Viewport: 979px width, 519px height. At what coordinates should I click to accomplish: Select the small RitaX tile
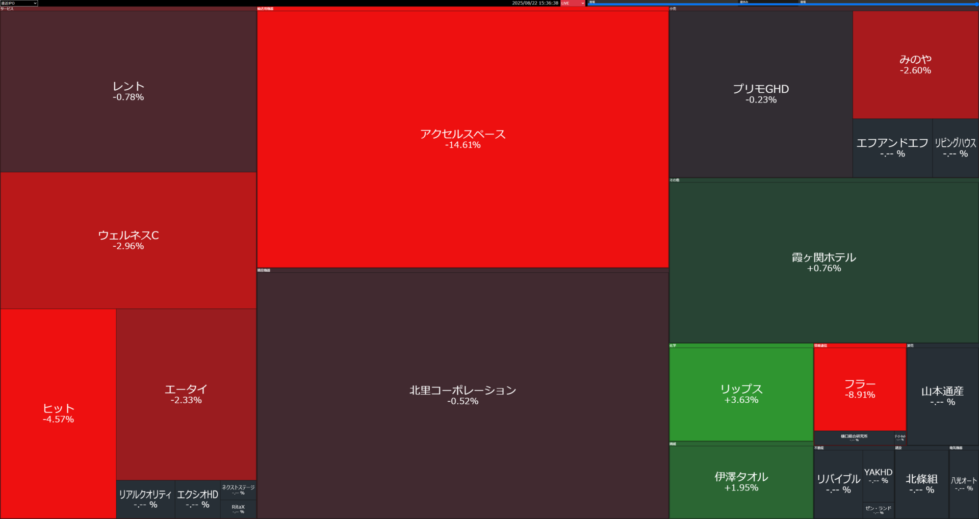coord(238,509)
